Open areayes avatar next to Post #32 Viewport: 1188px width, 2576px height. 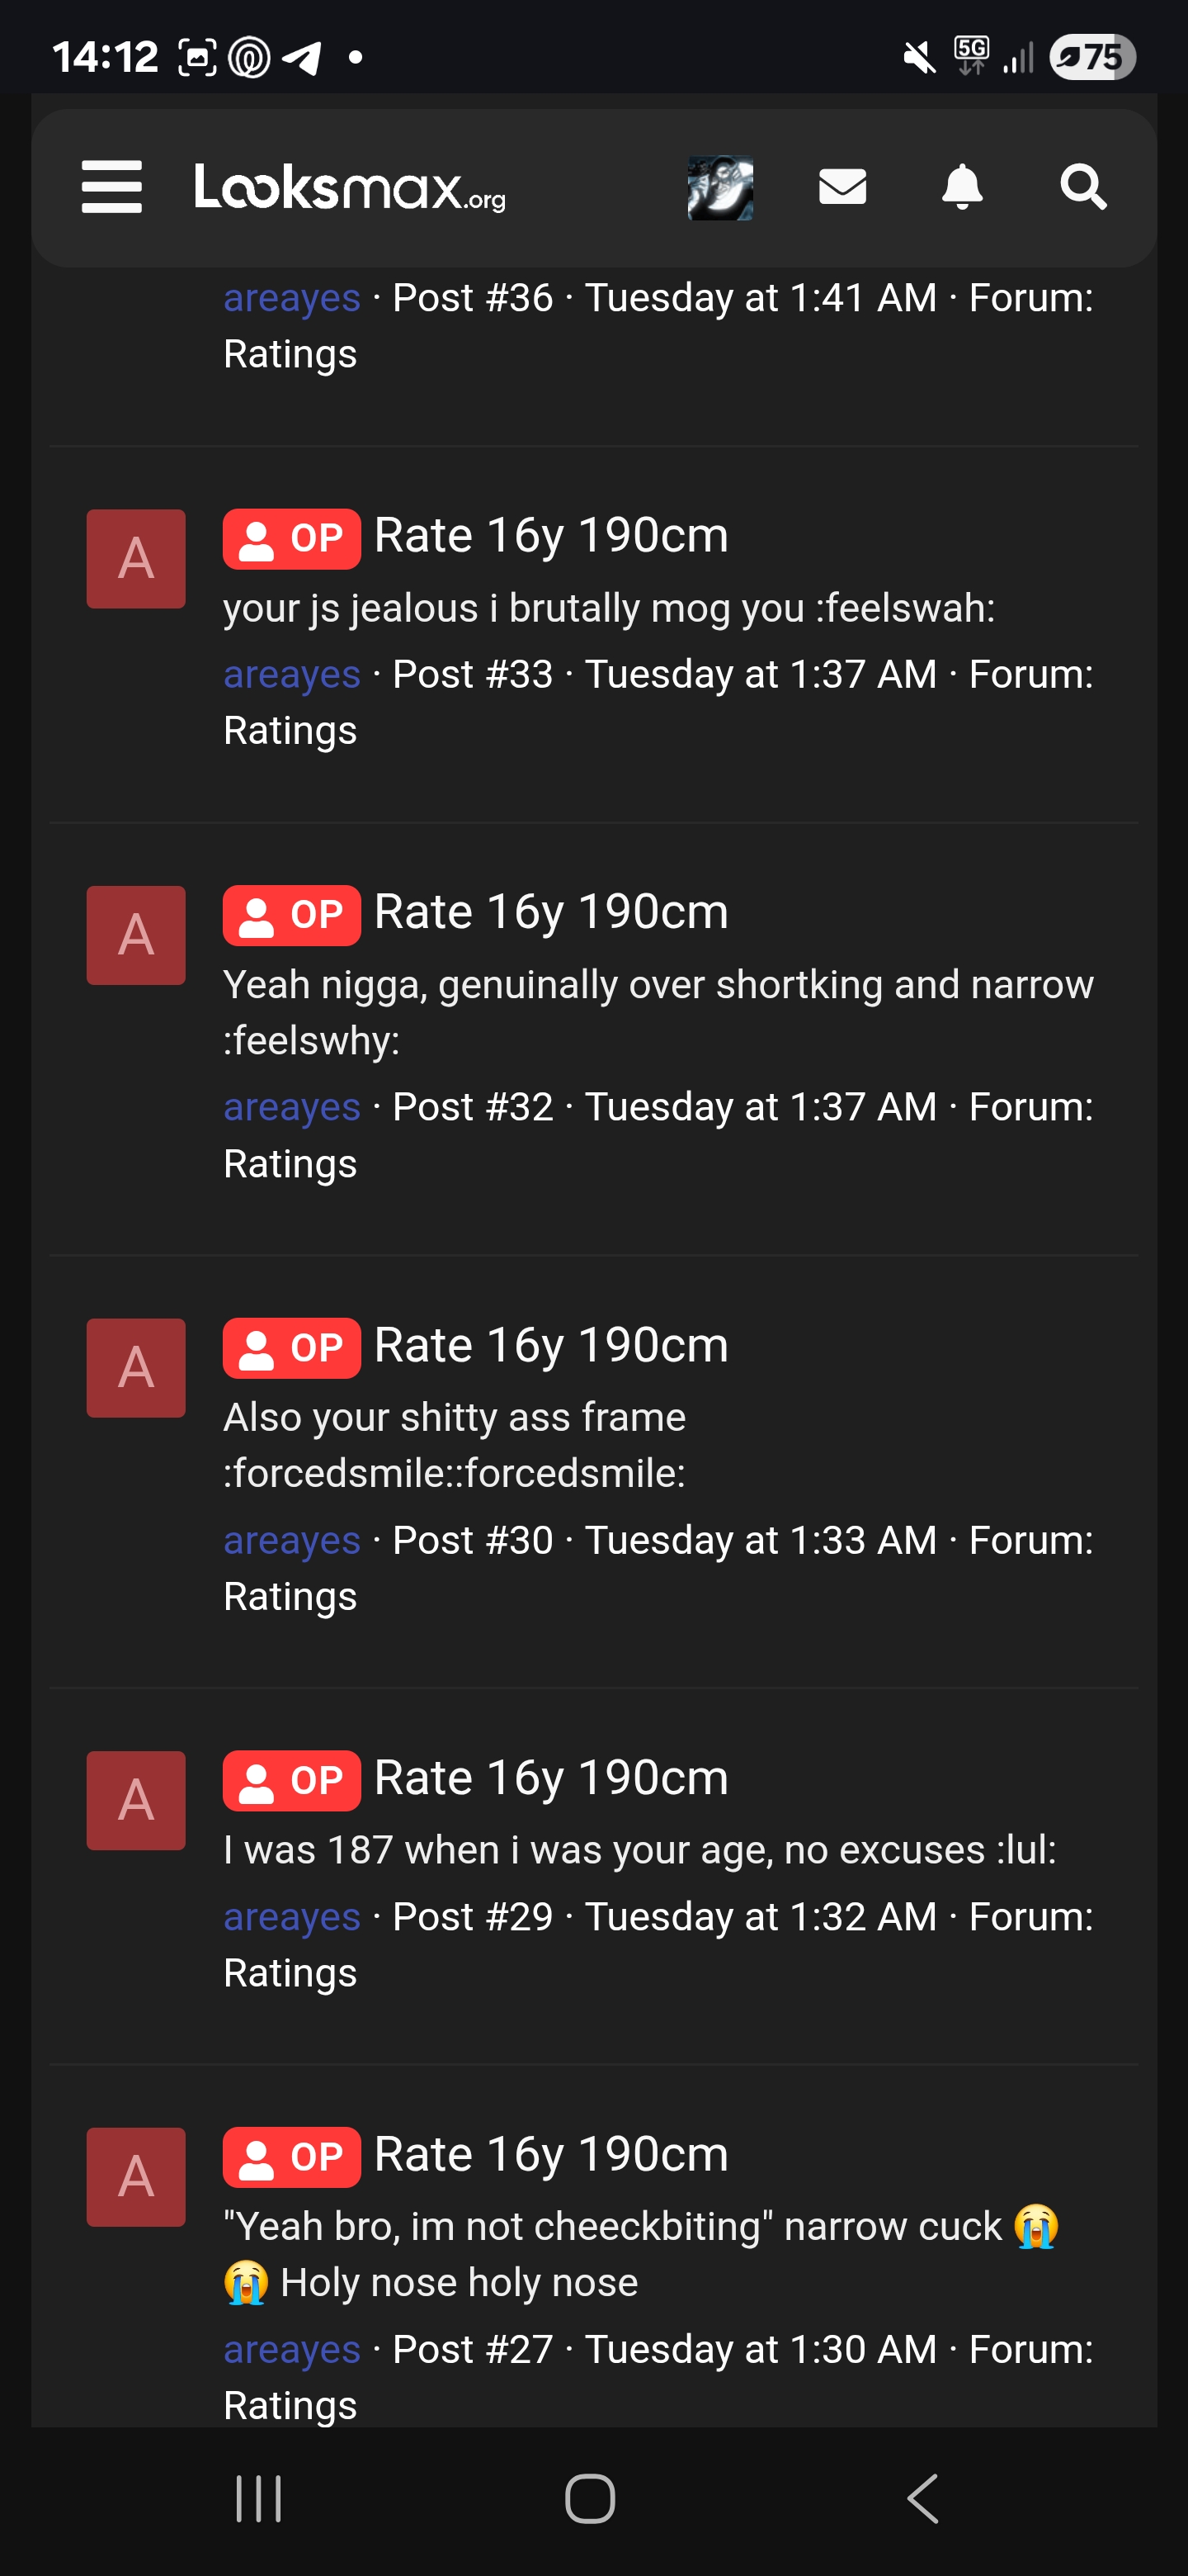pyautogui.click(x=134, y=936)
